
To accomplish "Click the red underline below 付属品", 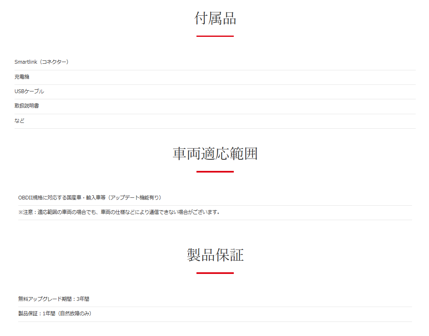I will coord(215,36).
